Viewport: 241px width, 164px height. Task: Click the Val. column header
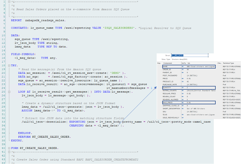[x=189, y=63]
